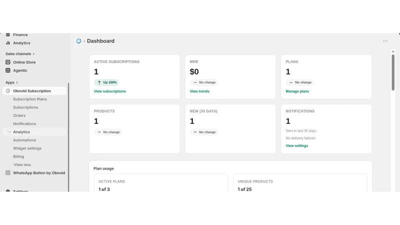Click MRR No change badge

tap(204, 82)
